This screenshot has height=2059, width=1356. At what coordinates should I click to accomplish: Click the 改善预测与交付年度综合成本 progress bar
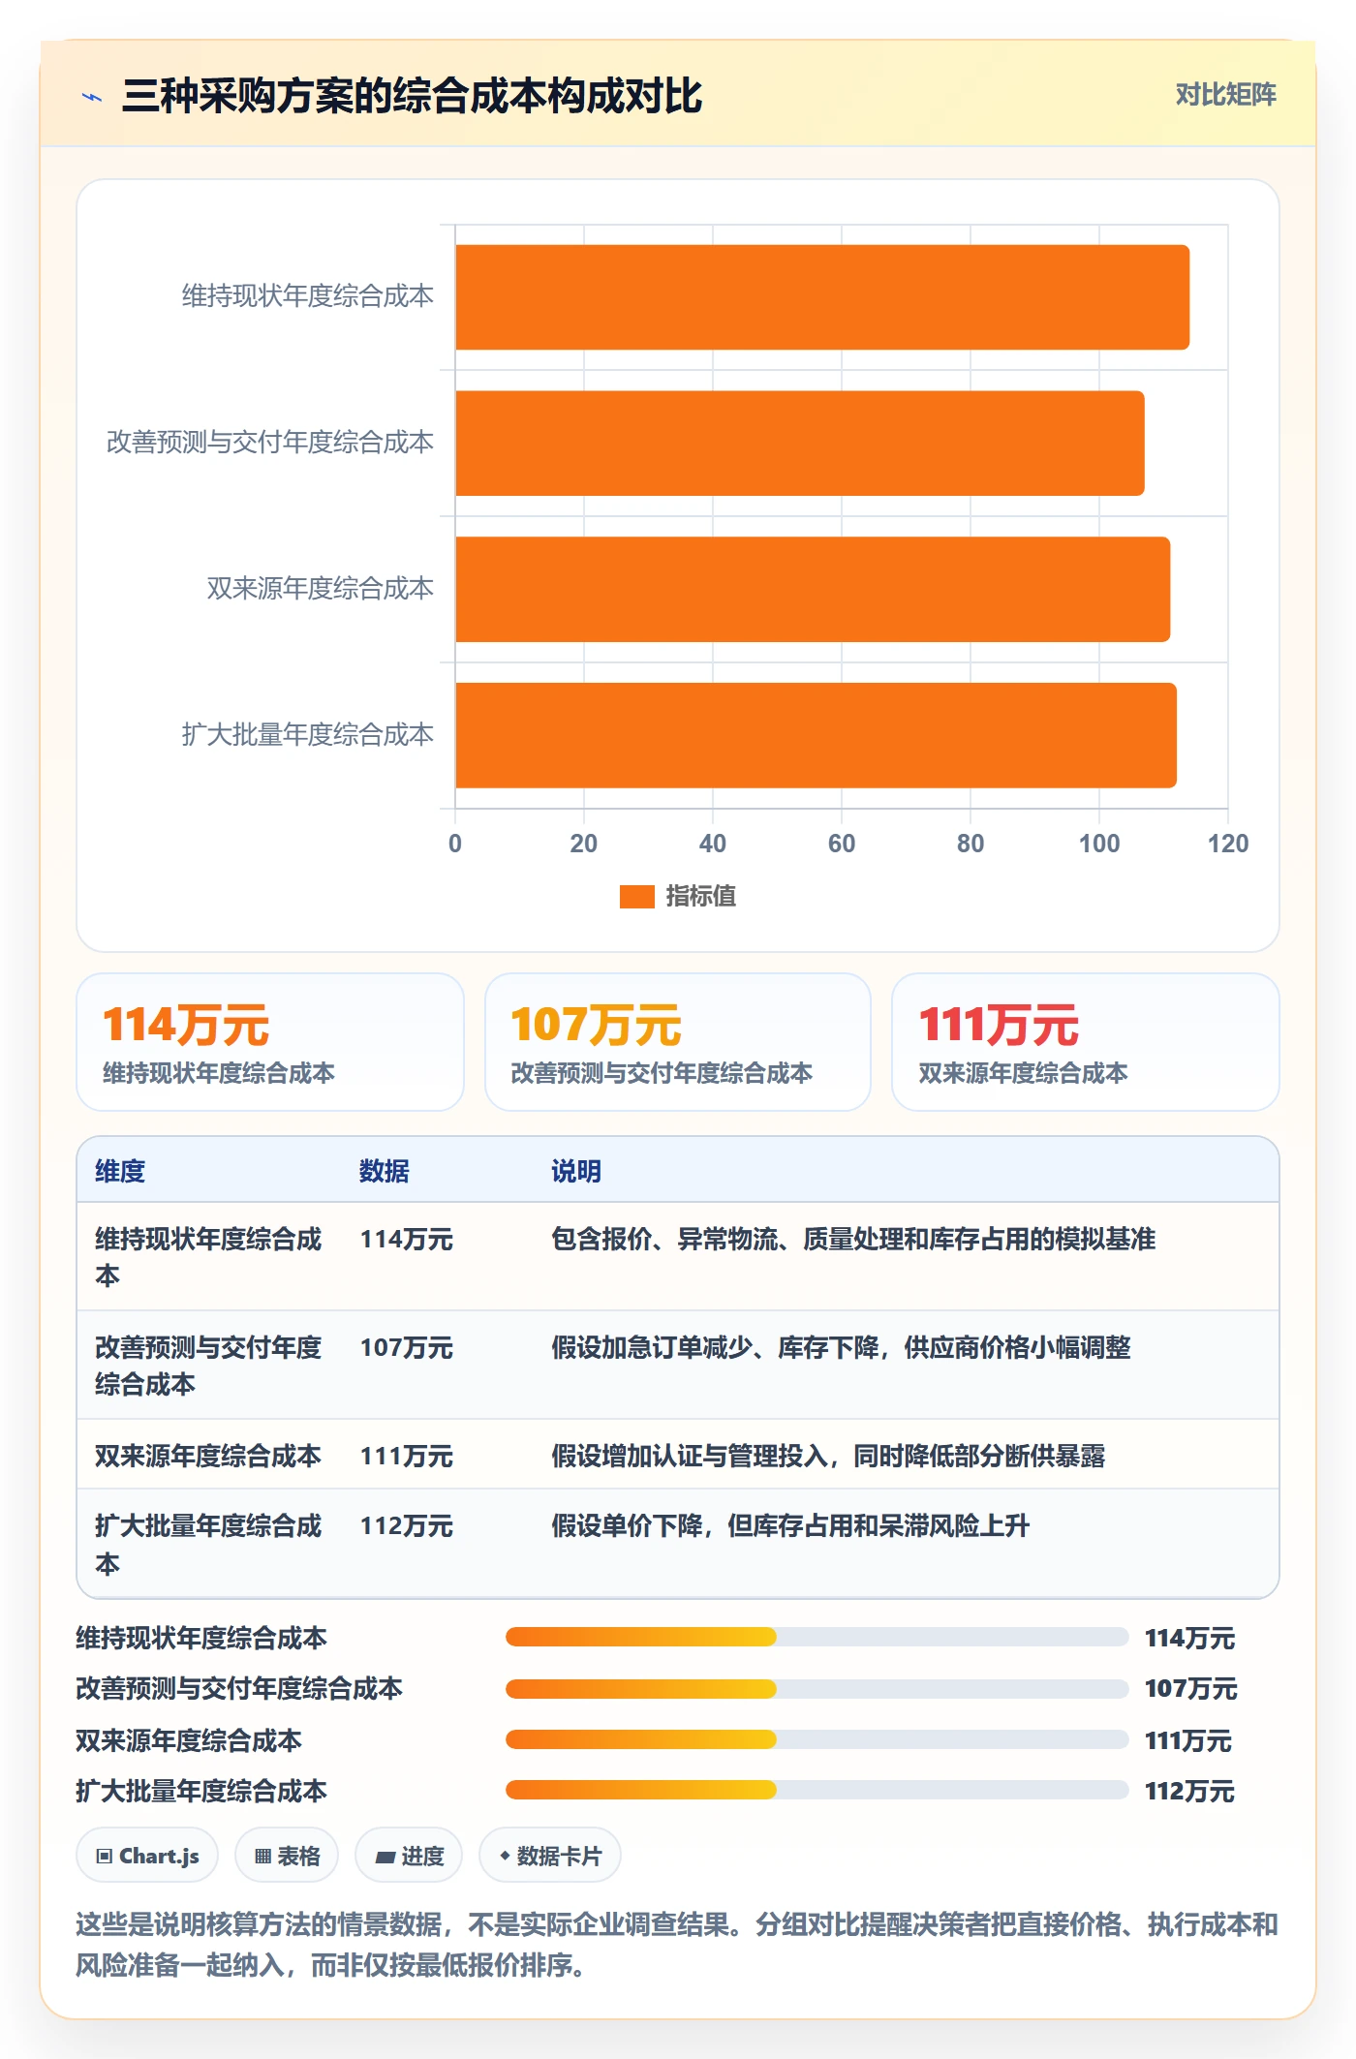817,1689
